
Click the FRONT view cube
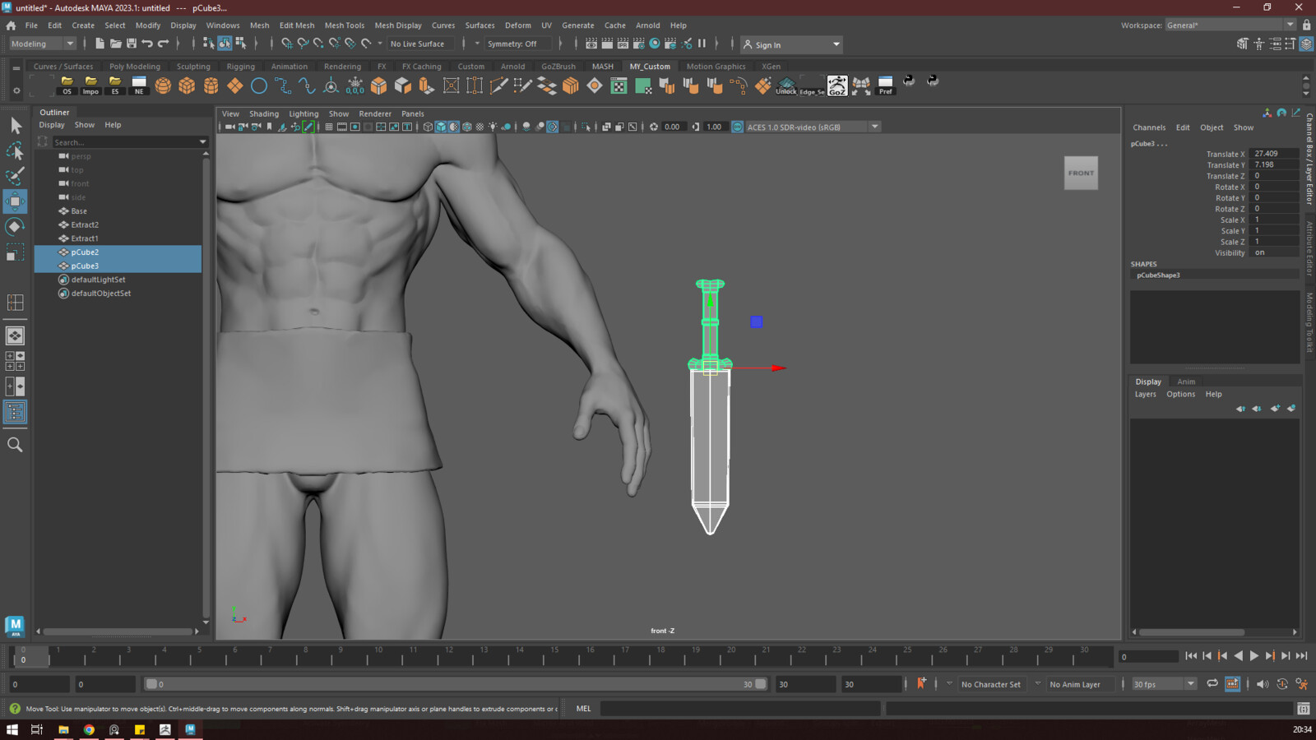(x=1081, y=173)
